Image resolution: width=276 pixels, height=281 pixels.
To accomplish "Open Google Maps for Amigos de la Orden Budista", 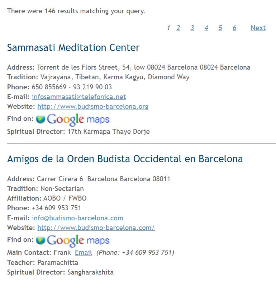I will (72, 240).
